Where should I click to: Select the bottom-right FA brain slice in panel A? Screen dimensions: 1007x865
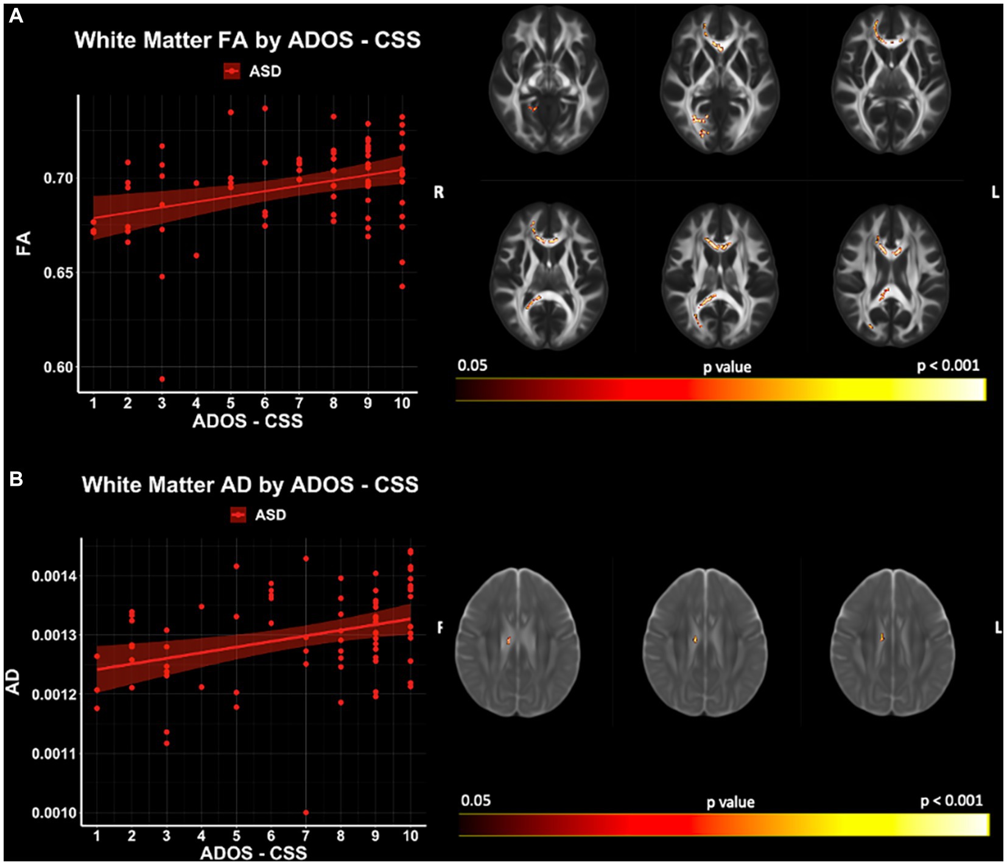[x=891, y=276]
